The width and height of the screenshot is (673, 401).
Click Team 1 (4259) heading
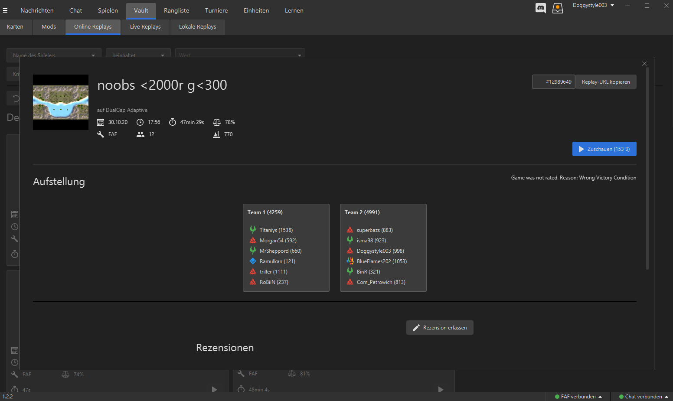tap(265, 212)
